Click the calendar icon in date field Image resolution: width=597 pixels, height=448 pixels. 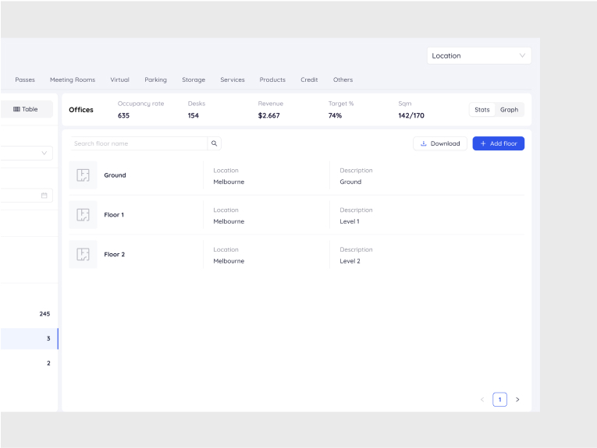pos(44,196)
